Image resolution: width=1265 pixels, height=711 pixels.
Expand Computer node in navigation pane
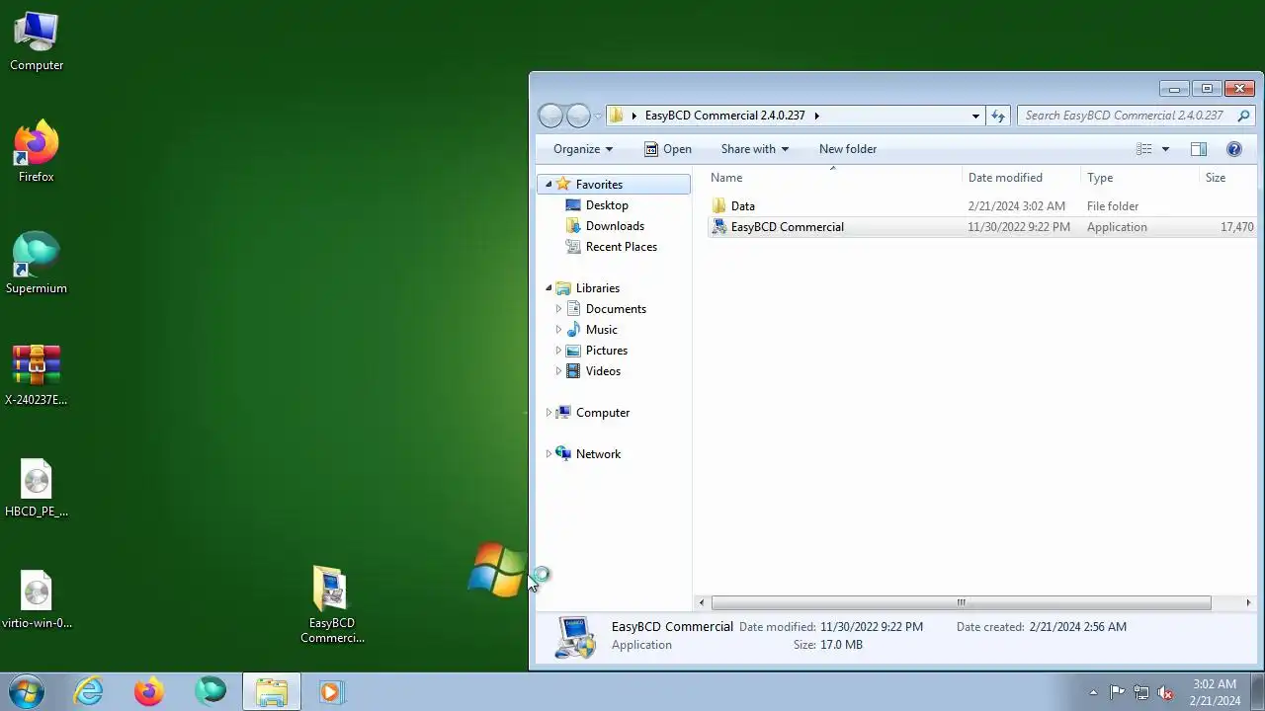click(548, 413)
